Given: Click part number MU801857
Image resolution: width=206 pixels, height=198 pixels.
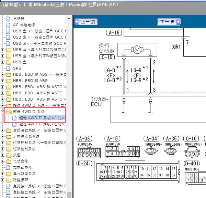Looking at the screenshot, I should 192,169.
